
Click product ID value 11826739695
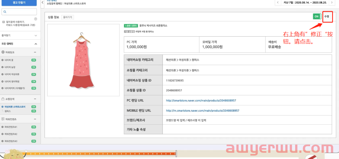pos(175,80)
